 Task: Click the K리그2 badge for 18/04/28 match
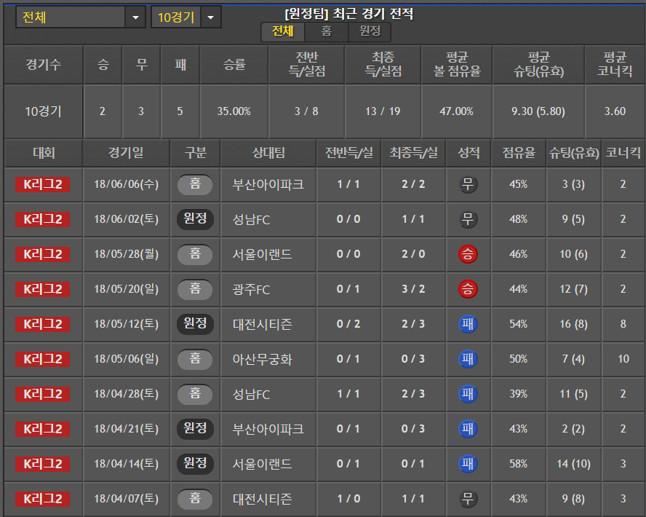point(43,394)
